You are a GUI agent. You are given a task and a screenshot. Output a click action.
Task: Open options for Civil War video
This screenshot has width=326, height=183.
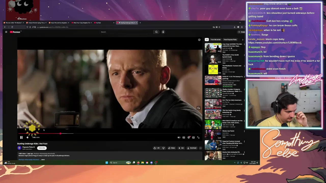pos(244,121)
